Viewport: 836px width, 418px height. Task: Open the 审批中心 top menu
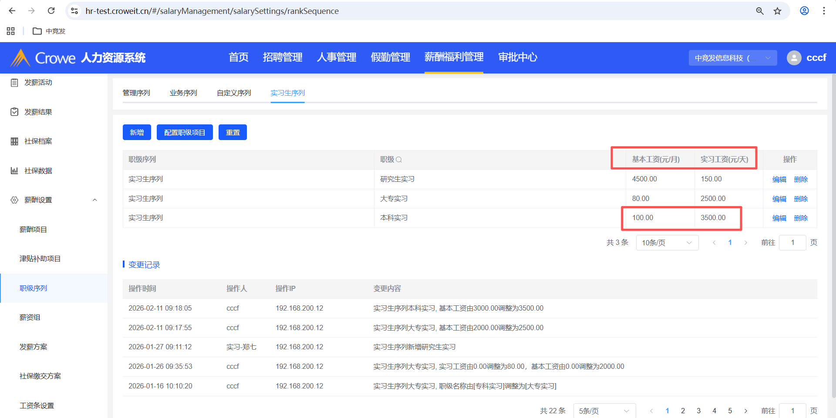pyautogui.click(x=517, y=57)
